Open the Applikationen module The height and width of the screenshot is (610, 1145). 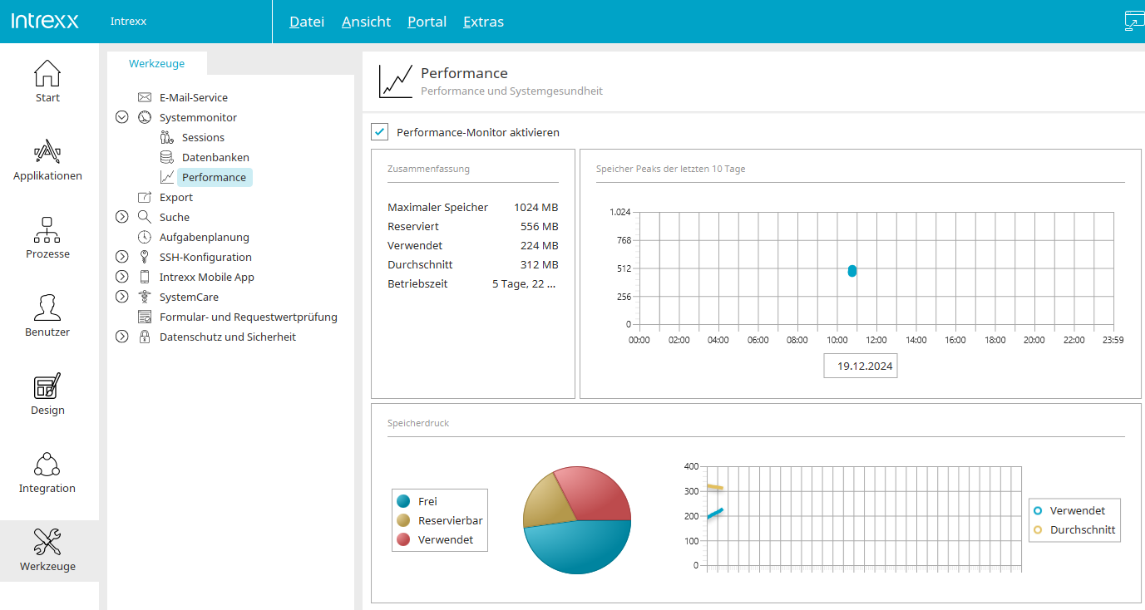point(47,159)
